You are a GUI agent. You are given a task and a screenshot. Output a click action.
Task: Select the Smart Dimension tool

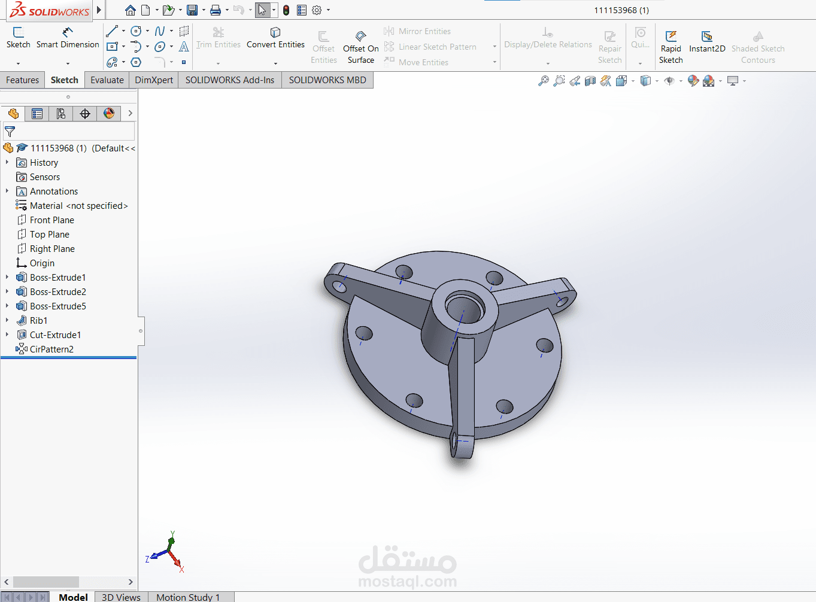click(68, 37)
